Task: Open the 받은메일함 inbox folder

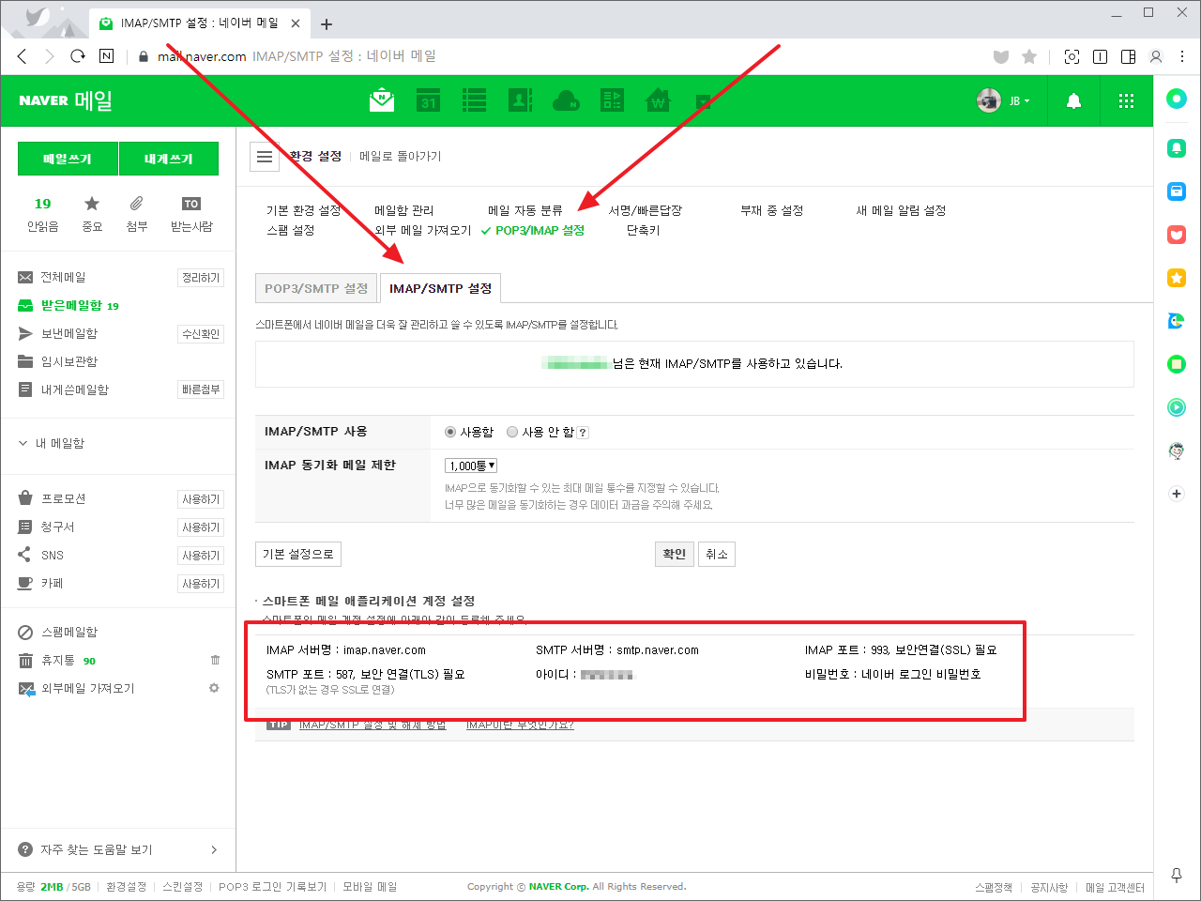Action: (71, 305)
